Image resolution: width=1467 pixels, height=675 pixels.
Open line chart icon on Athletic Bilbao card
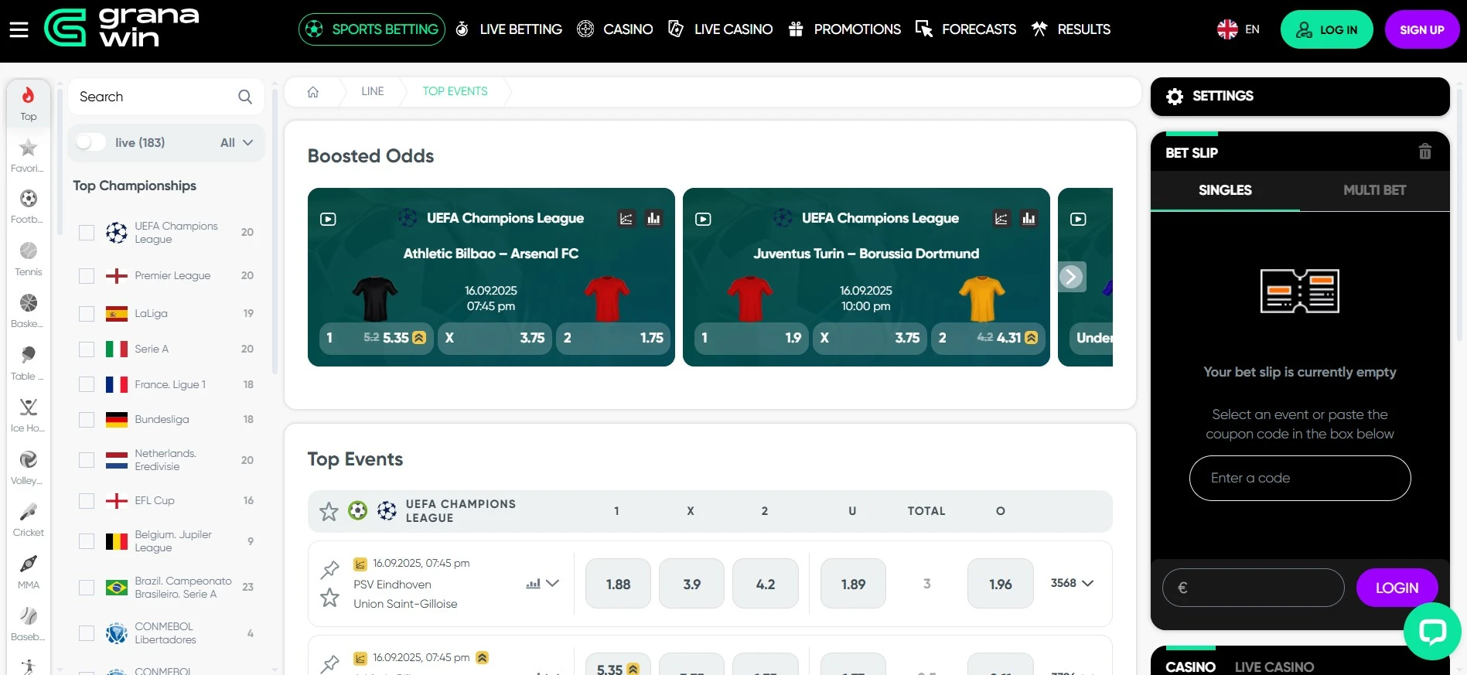[626, 219]
